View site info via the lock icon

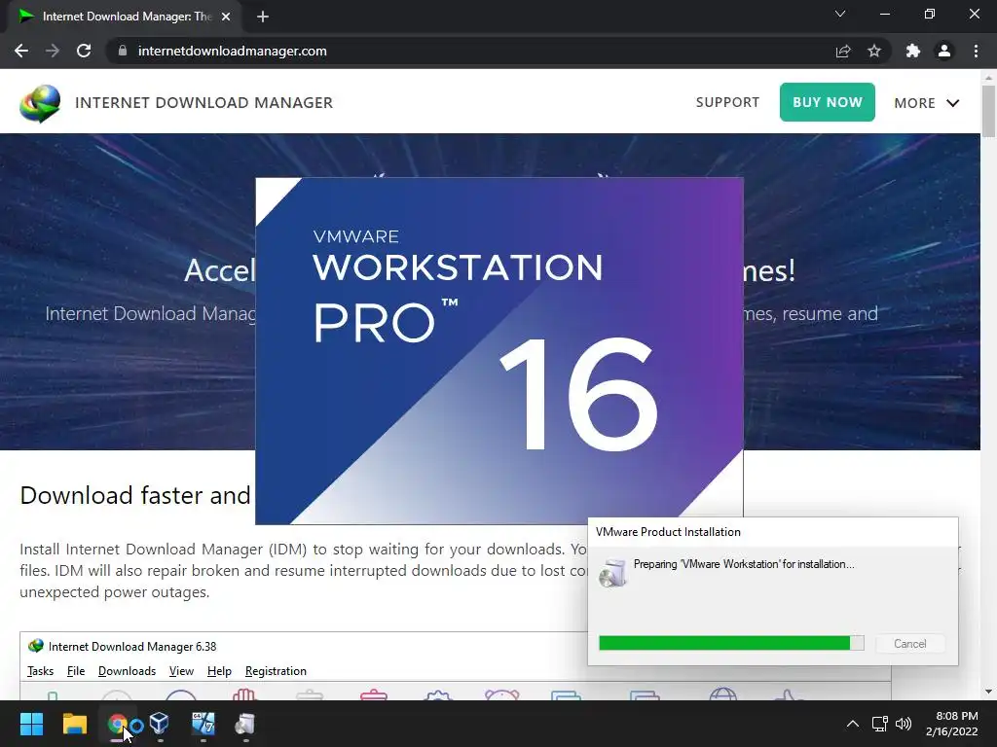click(123, 51)
